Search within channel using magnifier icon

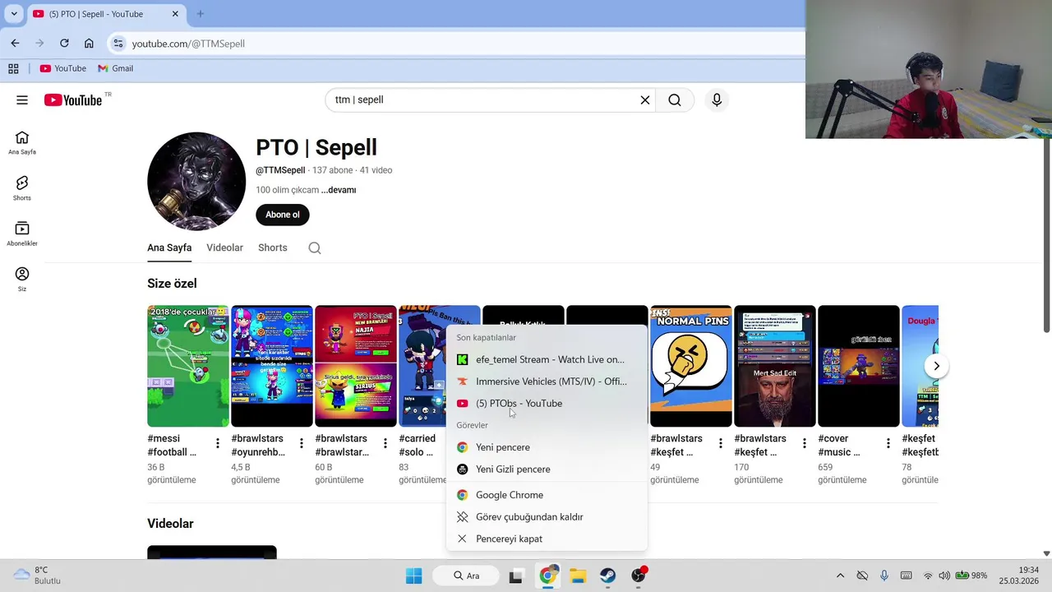click(315, 248)
